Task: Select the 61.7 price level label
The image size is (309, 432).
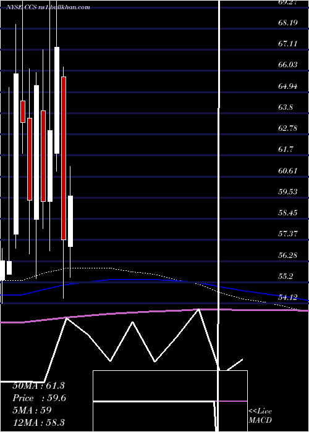Action: click(x=286, y=149)
